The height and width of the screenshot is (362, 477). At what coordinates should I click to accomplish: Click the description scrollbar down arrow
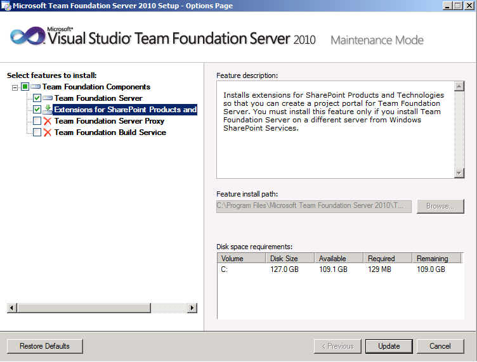click(459, 173)
